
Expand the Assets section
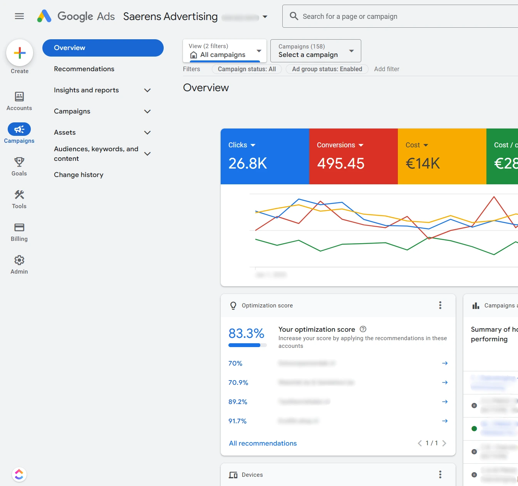click(147, 132)
